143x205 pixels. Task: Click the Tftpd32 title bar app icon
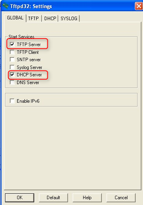click(5, 6)
